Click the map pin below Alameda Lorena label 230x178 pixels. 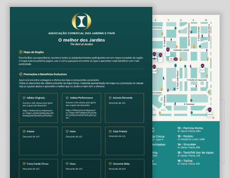tap(176, 59)
